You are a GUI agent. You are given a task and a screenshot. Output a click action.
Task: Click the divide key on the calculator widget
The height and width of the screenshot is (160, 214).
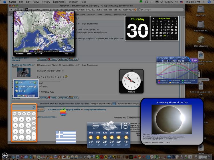click(x=34, y=114)
